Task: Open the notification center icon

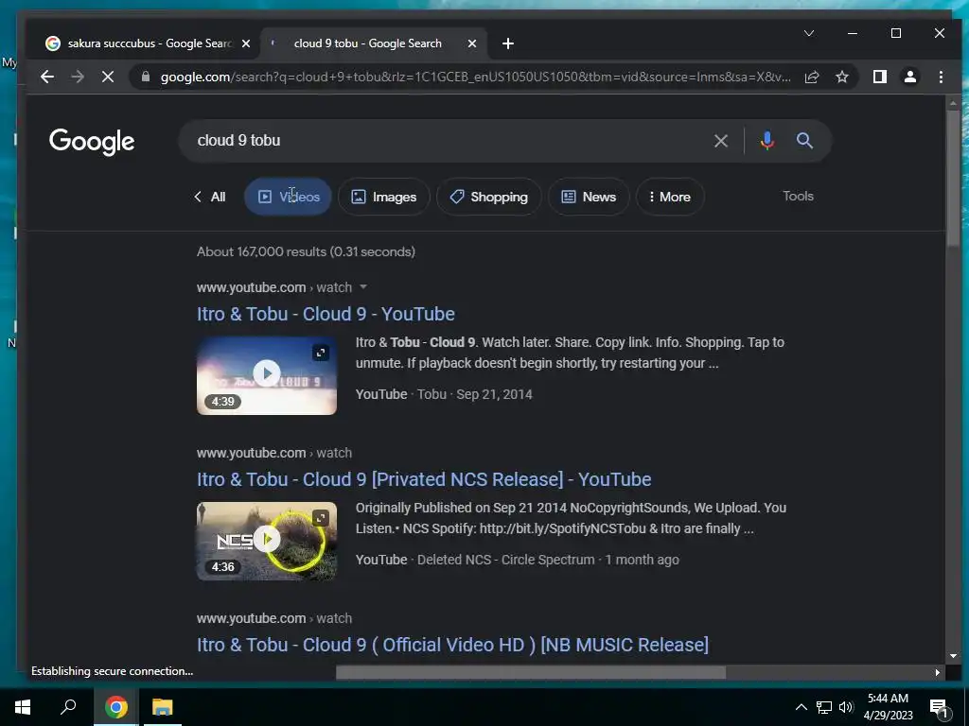Action: pyautogui.click(x=939, y=707)
